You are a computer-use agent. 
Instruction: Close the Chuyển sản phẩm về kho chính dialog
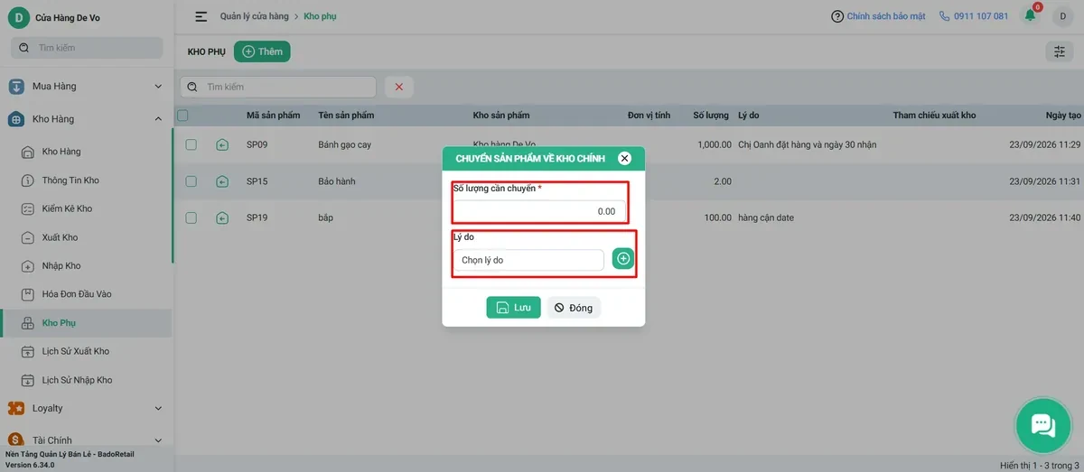tap(624, 158)
